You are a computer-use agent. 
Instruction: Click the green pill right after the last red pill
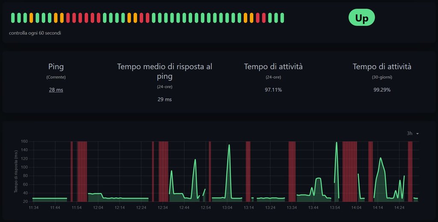click(x=270, y=18)
